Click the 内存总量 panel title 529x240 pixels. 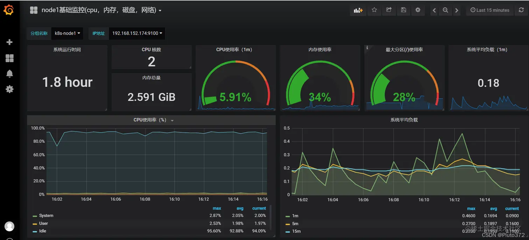coord(151,78)
